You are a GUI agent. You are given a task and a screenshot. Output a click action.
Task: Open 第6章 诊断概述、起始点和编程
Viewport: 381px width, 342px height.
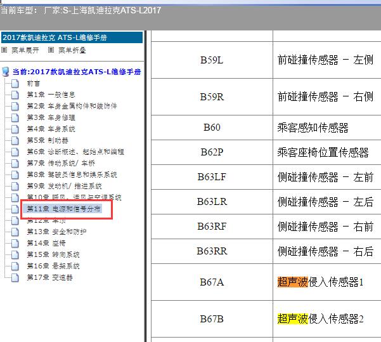click(75, 152)
